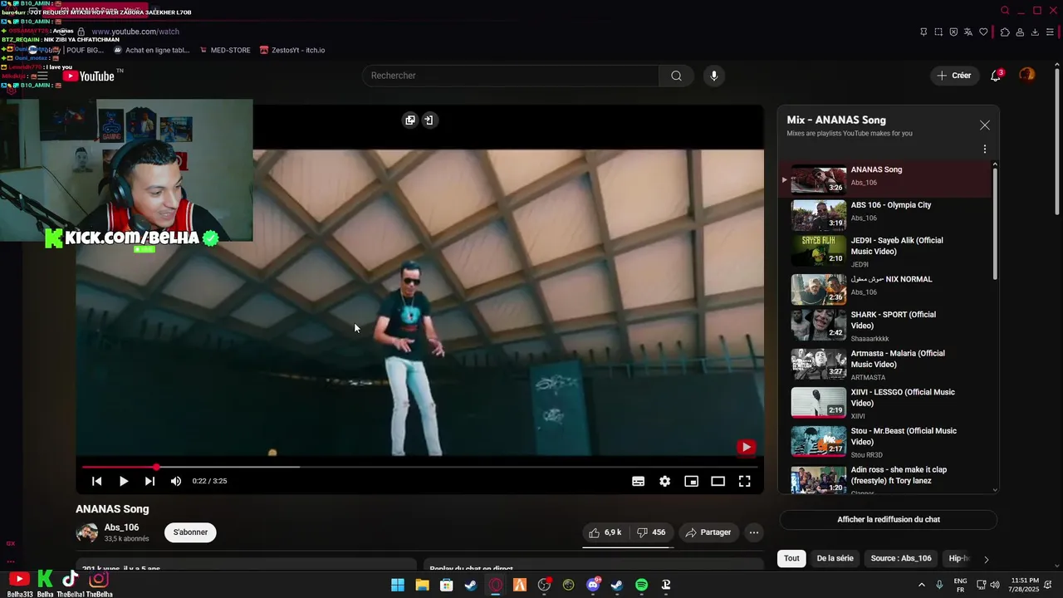Viewport: 1063px width, 598px height.
Task: Play the ANANAS Song video
Action: tap(124, 481)
